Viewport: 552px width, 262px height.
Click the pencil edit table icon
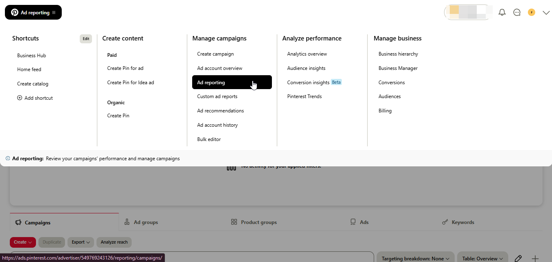(518, 258)
